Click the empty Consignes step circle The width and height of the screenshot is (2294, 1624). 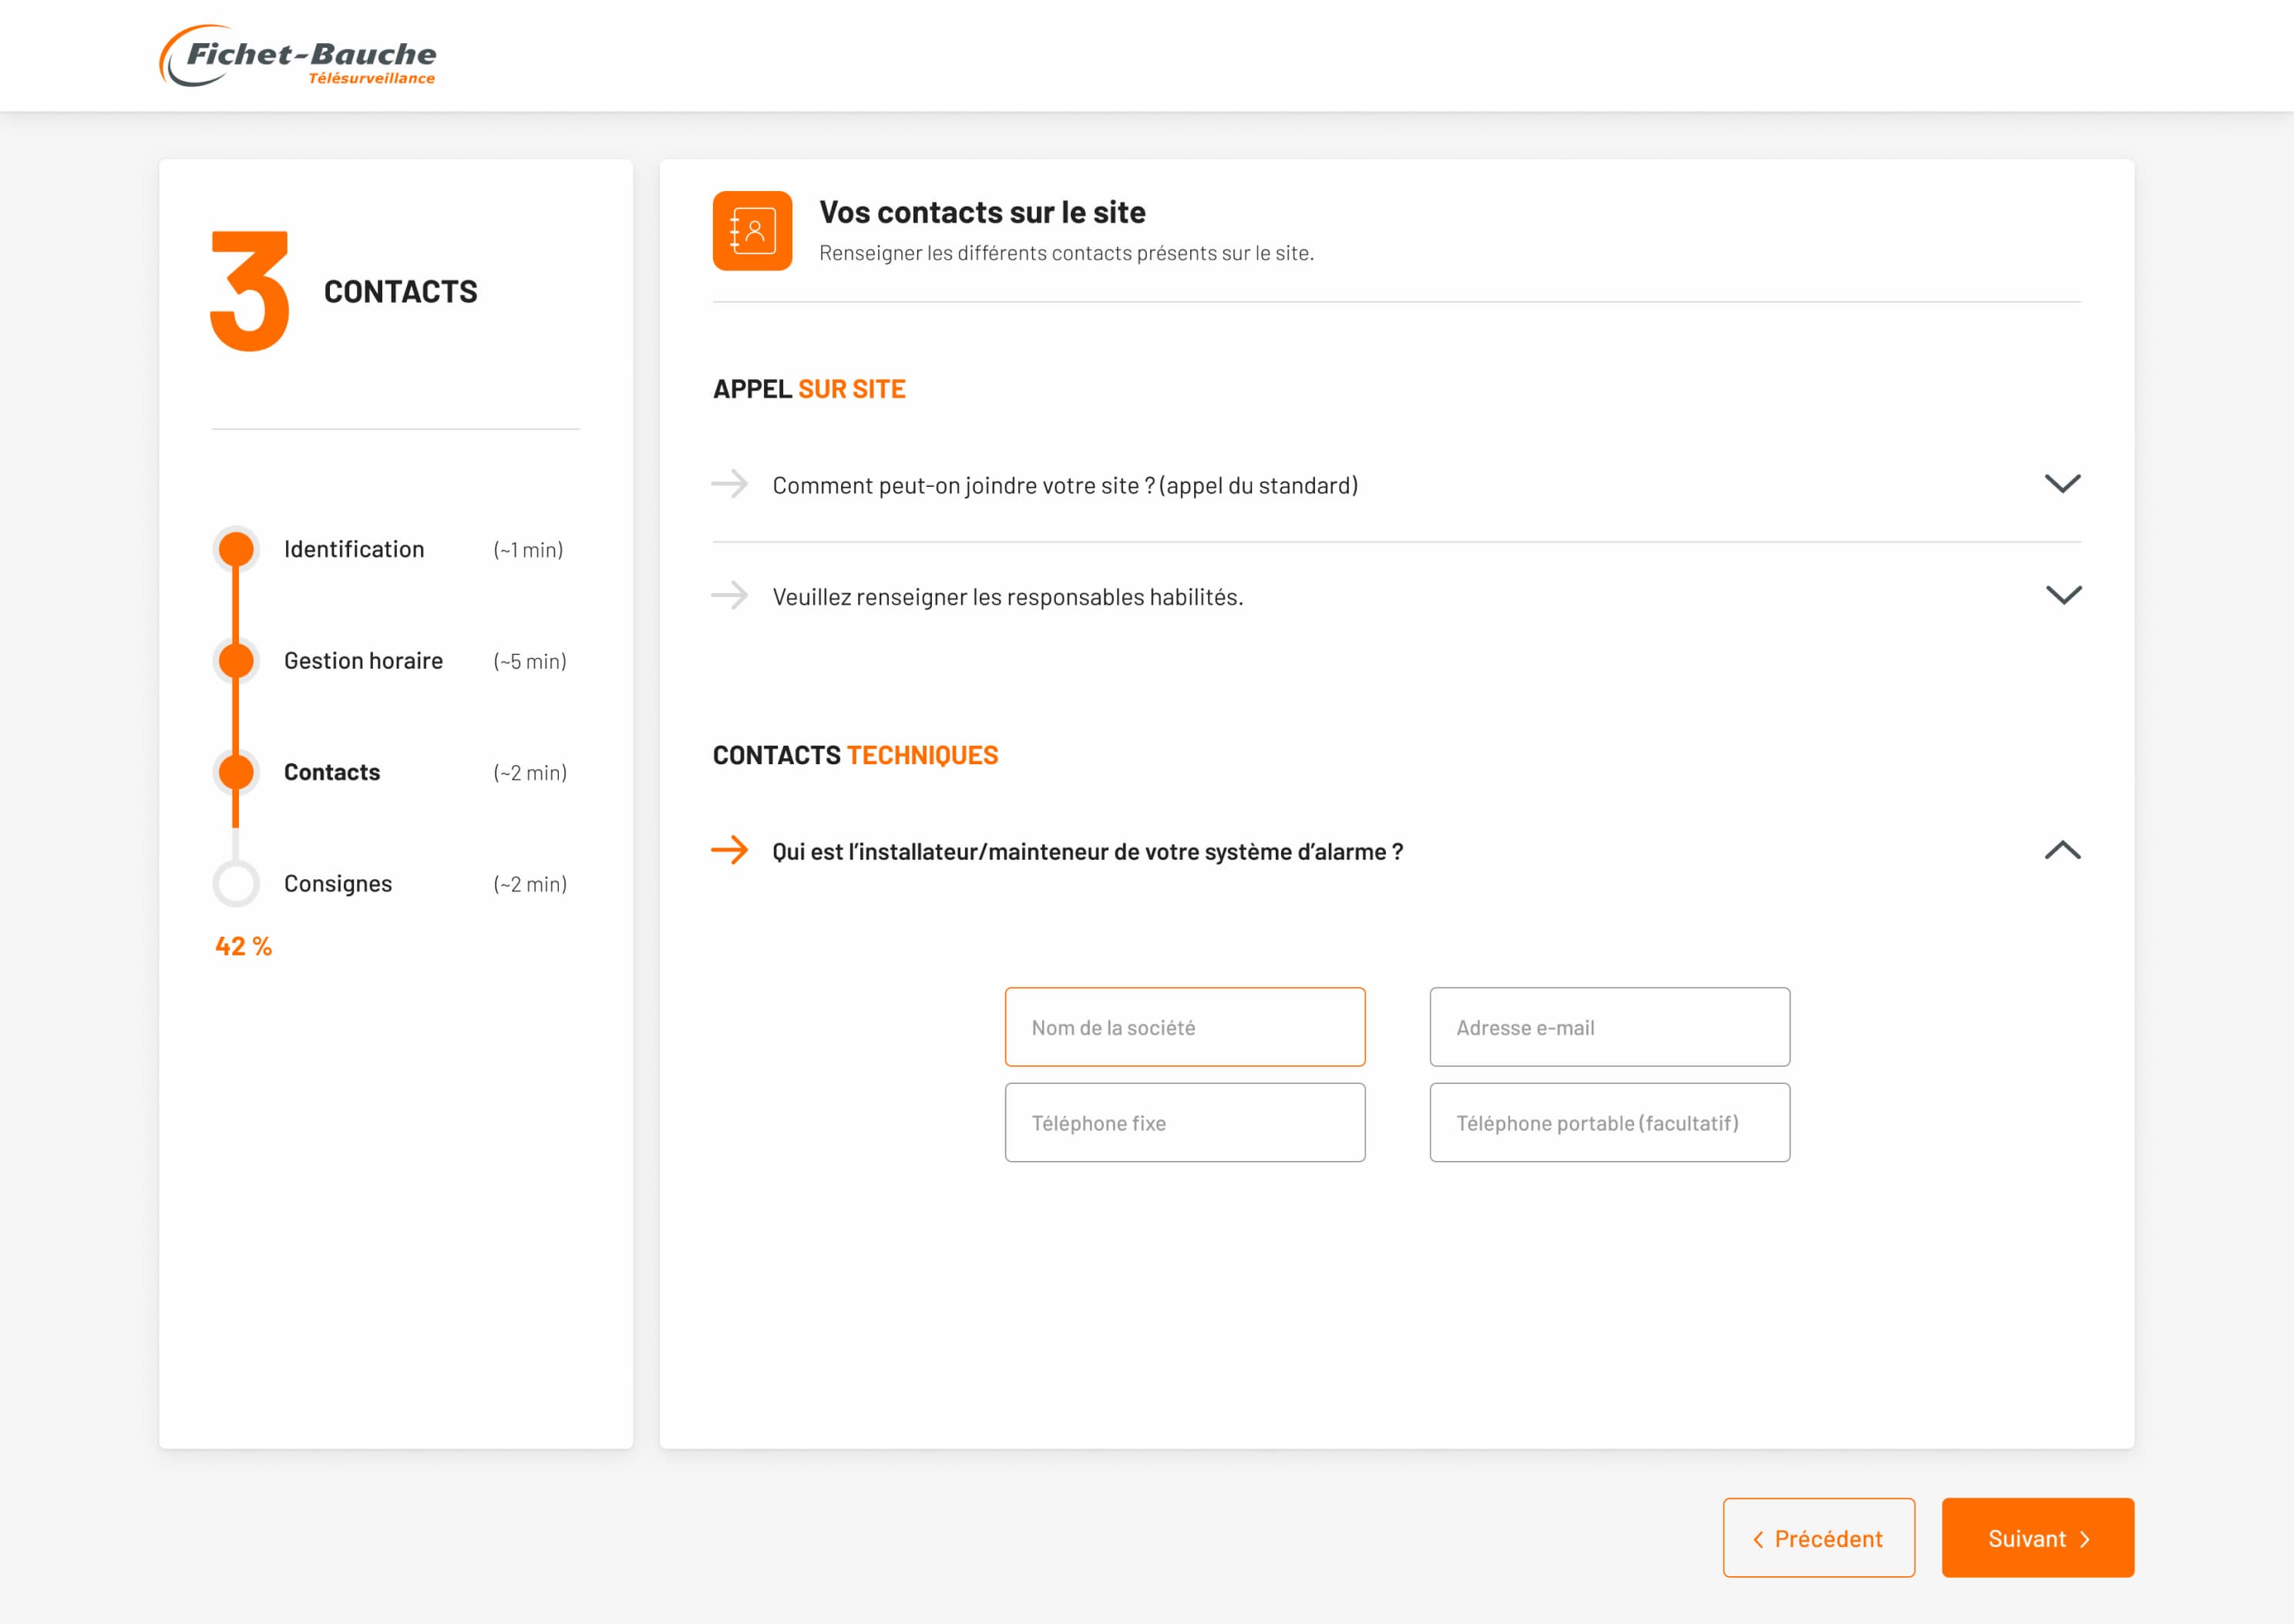pos(236,883)
